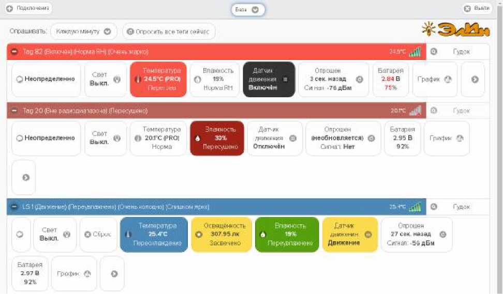Open the Подключения button
Image resolution: width=503 pixels, height=294 pixels.
(28, 8)
